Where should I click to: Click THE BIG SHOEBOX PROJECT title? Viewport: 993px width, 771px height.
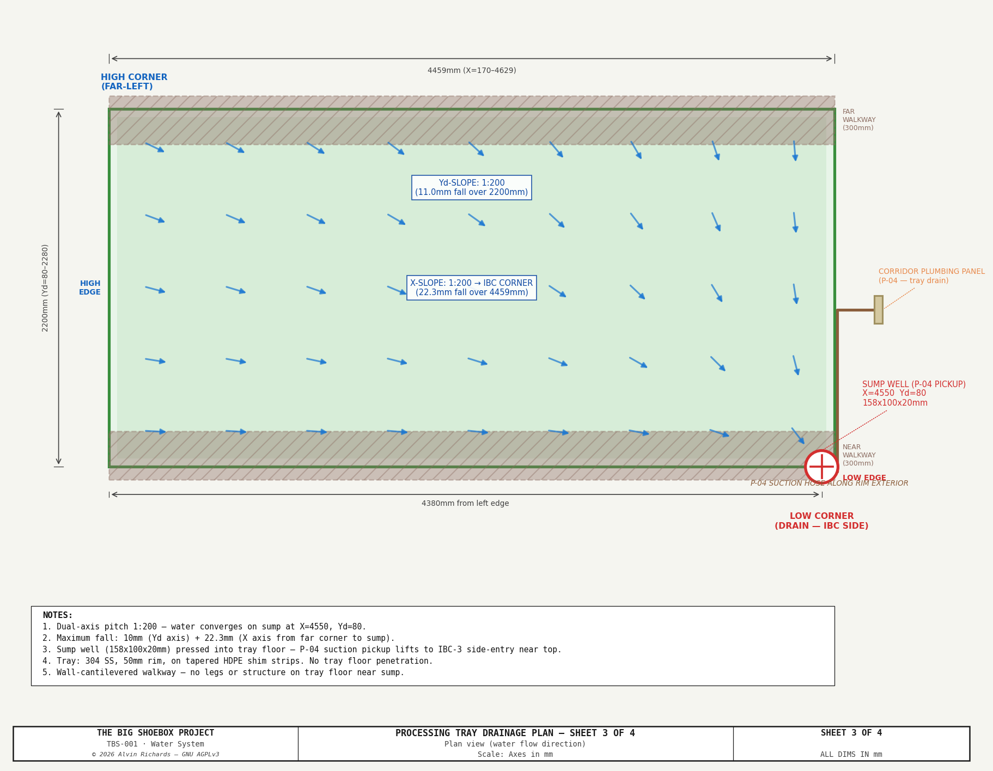point(156,733)
